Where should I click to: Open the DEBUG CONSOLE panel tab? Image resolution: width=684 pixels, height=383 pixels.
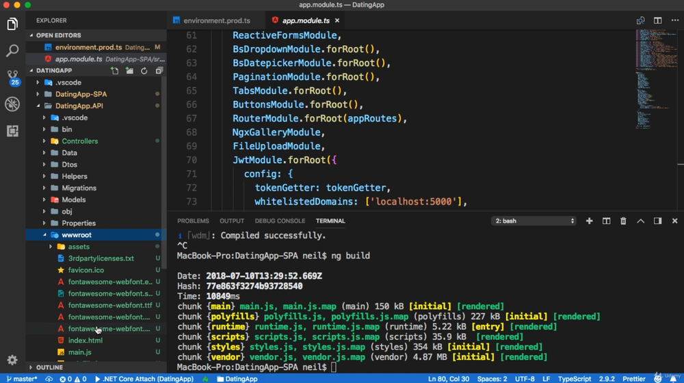280,221
